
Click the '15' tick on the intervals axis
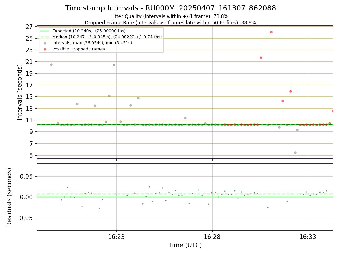(30, 97)
